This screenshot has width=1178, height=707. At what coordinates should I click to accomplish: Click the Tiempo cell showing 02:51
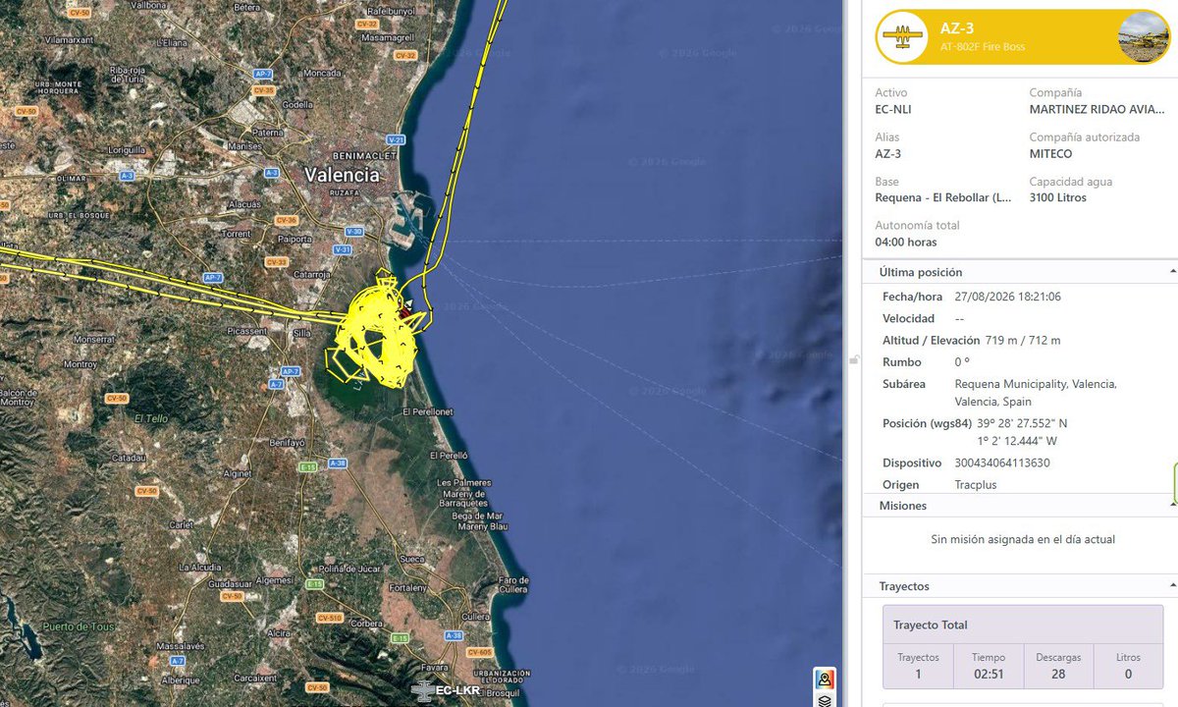pos(988,666)
